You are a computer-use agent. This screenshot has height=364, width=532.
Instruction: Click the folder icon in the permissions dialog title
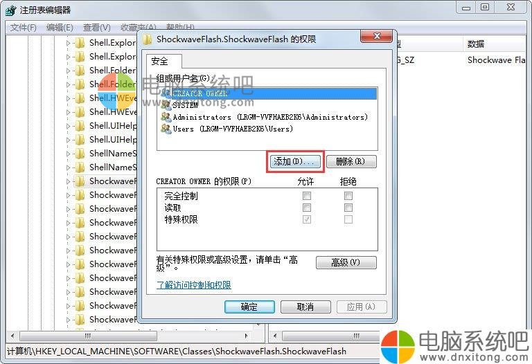click(148, 39)
